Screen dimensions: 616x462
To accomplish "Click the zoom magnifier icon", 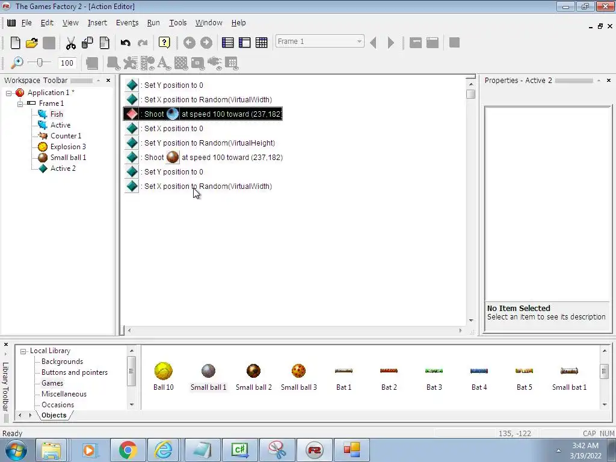I will pyautogui.click(x=16, y=63).
